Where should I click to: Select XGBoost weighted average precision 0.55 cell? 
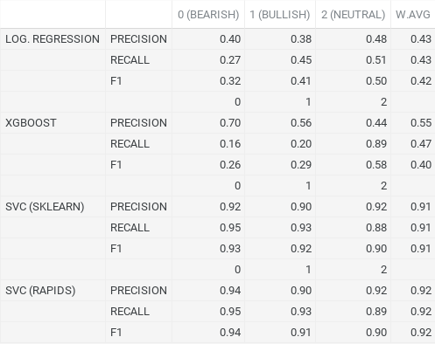pyautogui.click(x=413, y=123)
